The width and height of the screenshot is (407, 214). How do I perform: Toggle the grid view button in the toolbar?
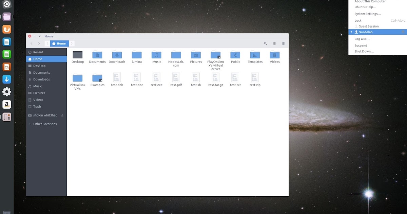274,43
